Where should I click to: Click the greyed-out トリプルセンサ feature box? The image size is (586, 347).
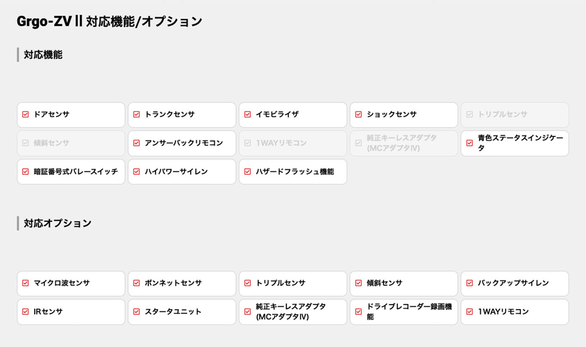pyautogui.click(x=515, y=115)
